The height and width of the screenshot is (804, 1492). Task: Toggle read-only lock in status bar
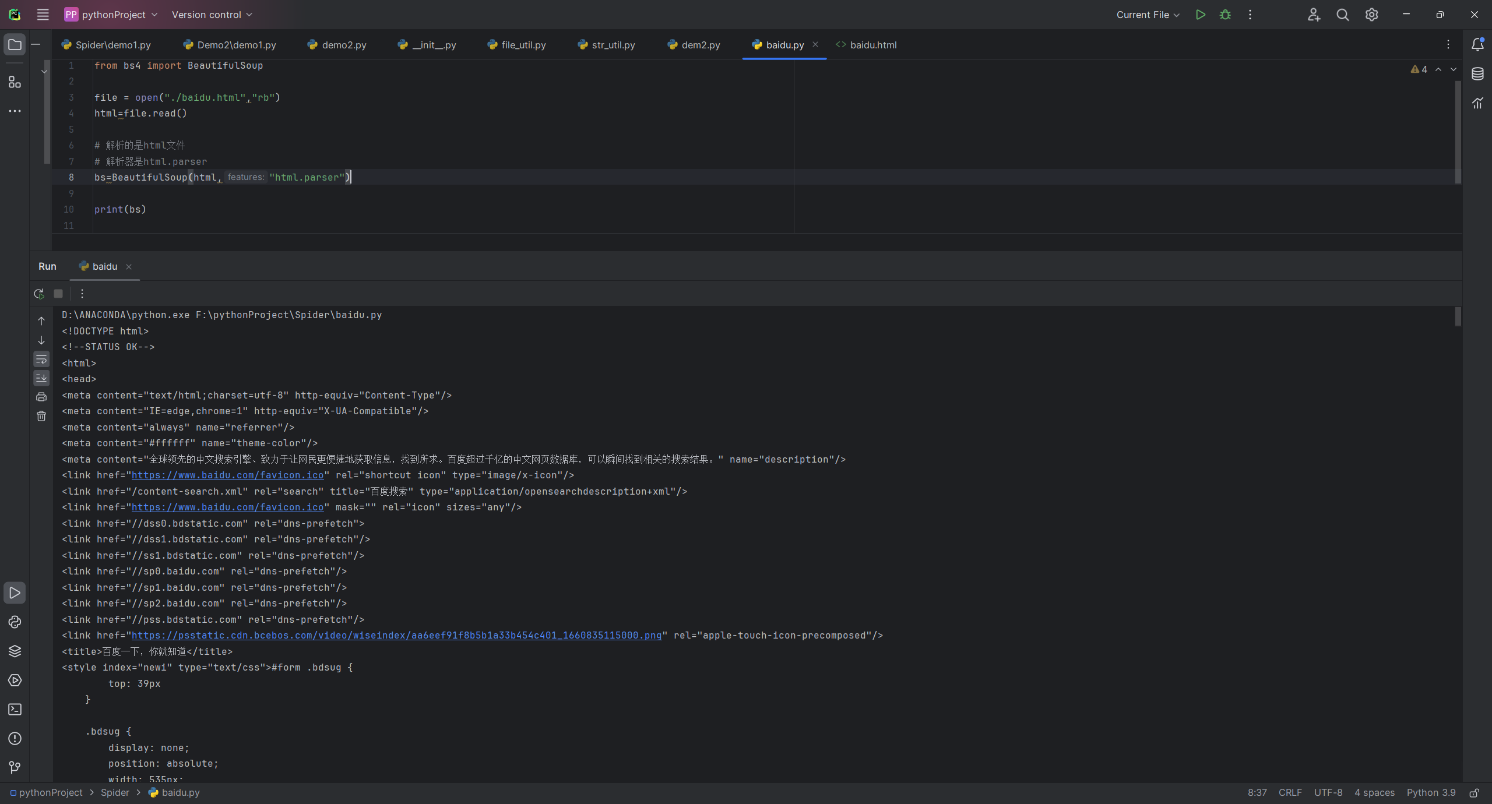[1475, 793]
